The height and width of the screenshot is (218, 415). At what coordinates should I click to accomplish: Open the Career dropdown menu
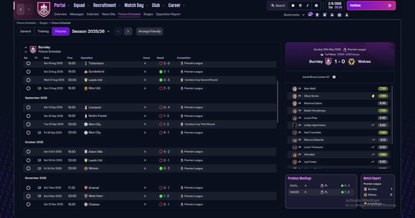coord(177,5)
